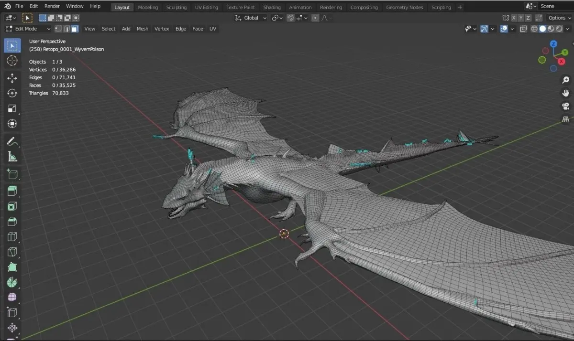Viewport: 574px width, 341px height.
Task: Click the Scene name field
Action: (555, 6)
